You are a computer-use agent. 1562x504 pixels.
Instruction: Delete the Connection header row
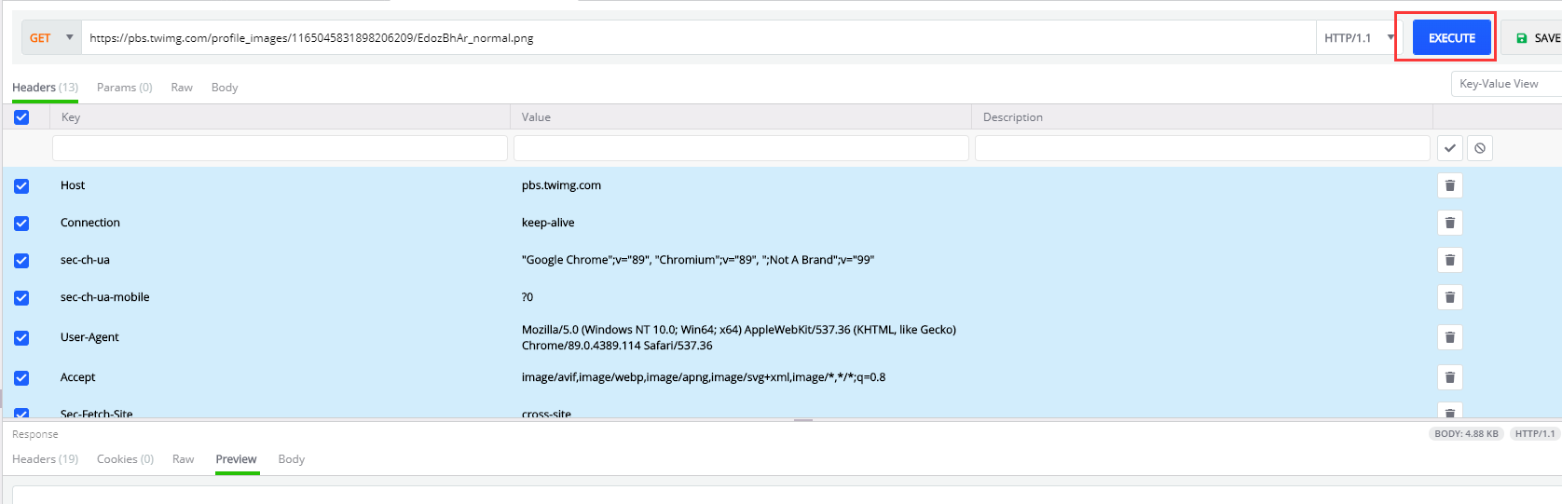pyautogui.click(x=1449, y=223)
